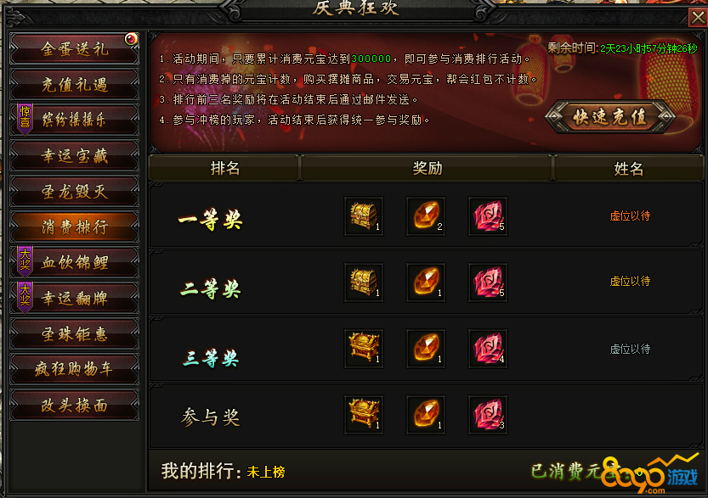This screenshot has height=498, width=708.
Task: Open the 缤纷摇摇乐 event tab
Action: click(75, 120)
